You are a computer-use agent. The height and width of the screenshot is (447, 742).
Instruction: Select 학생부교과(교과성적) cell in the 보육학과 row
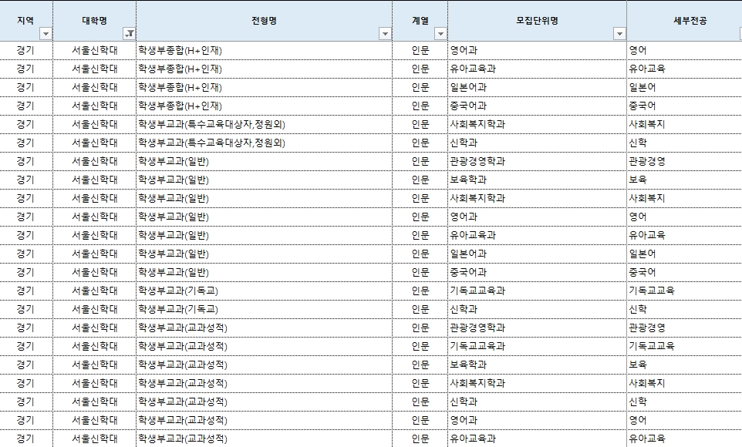click(x=183, y=365)
